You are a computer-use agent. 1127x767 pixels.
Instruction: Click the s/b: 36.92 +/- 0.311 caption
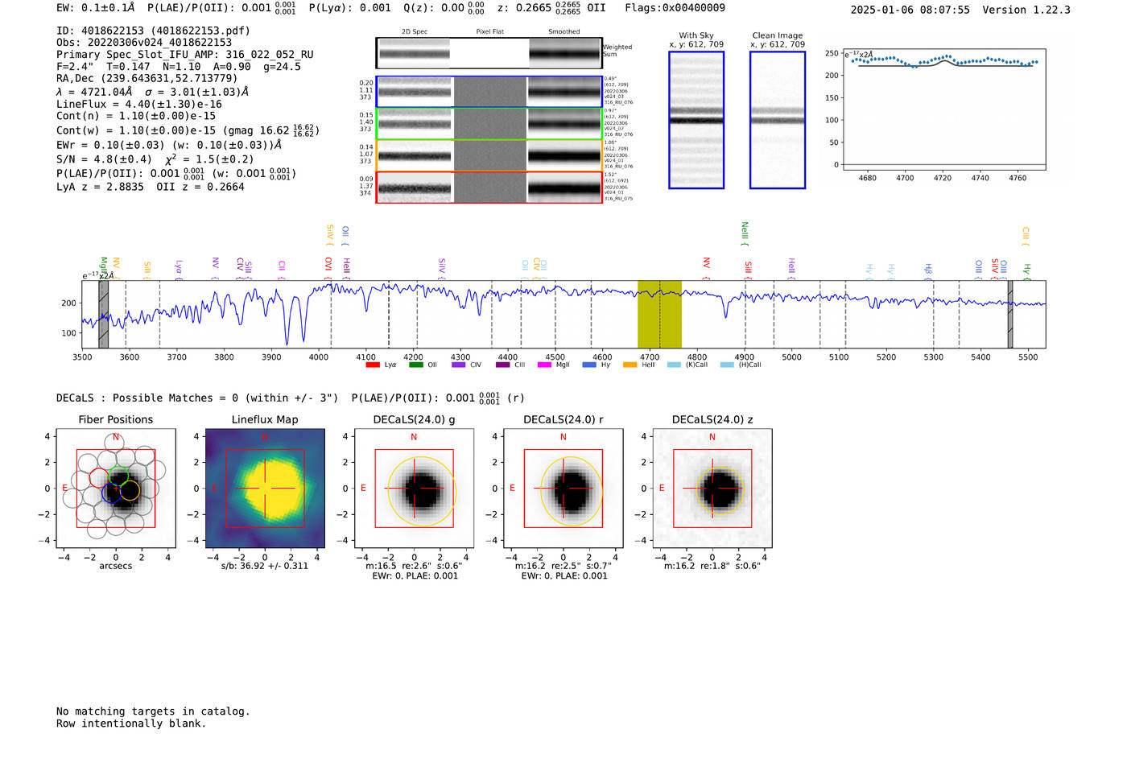(x=265, y=566)
